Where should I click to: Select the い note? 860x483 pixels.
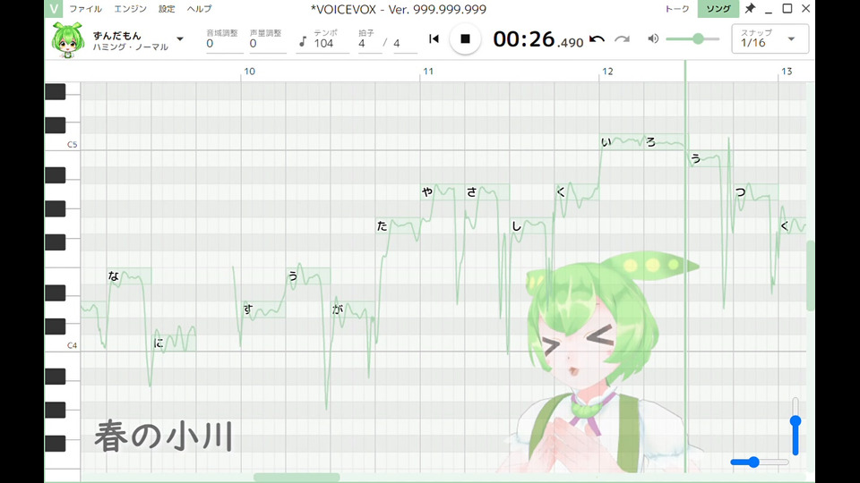click(622, 142)
